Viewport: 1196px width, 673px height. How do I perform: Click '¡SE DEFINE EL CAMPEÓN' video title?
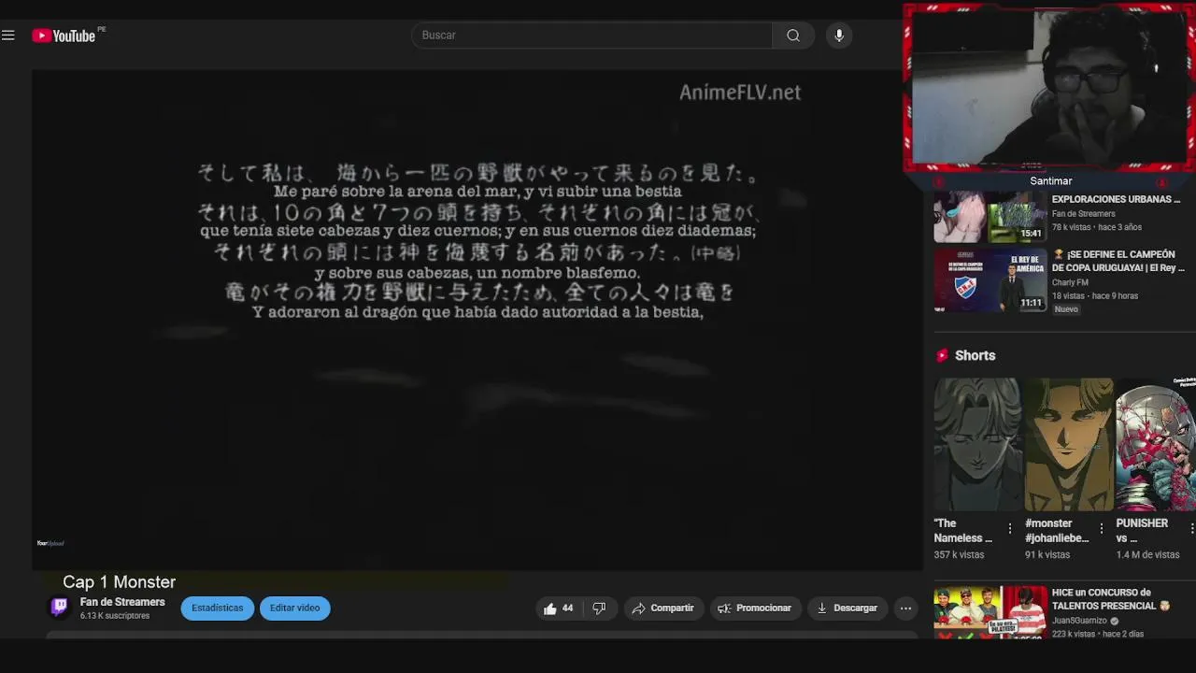(1118, 261)
